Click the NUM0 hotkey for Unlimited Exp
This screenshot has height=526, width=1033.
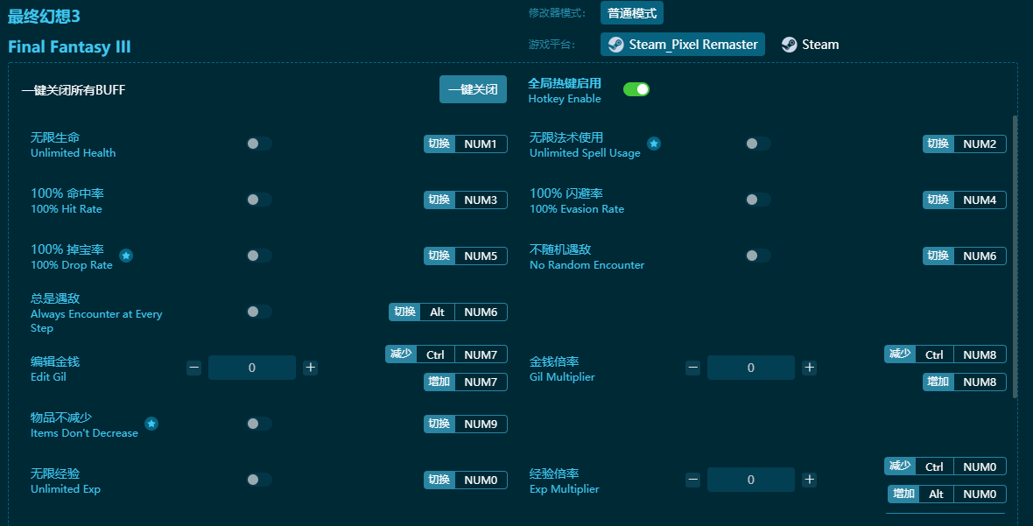[481, 480]
